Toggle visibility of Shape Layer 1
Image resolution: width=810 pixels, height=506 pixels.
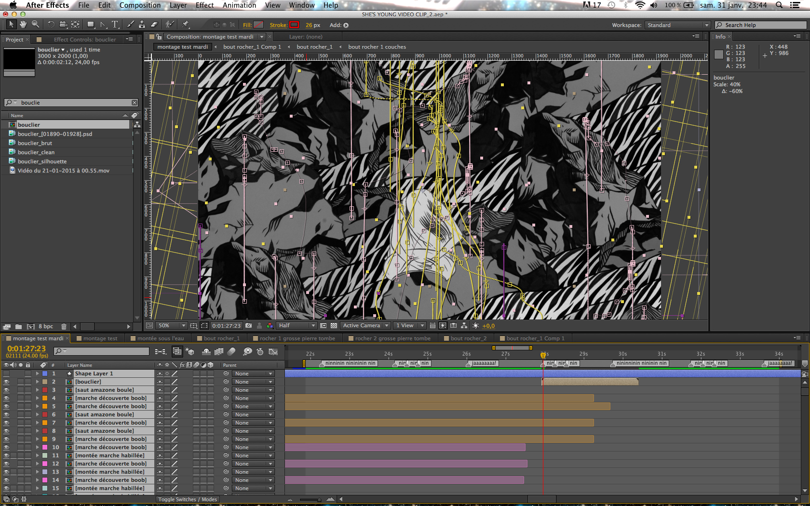[6, 373]
